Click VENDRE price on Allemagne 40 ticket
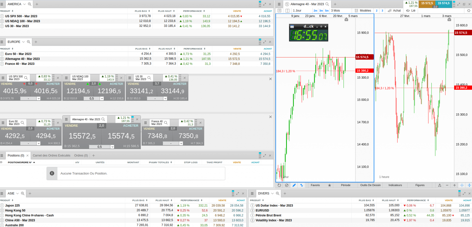This screenshot has height=227, width=472. coord(82,136)
